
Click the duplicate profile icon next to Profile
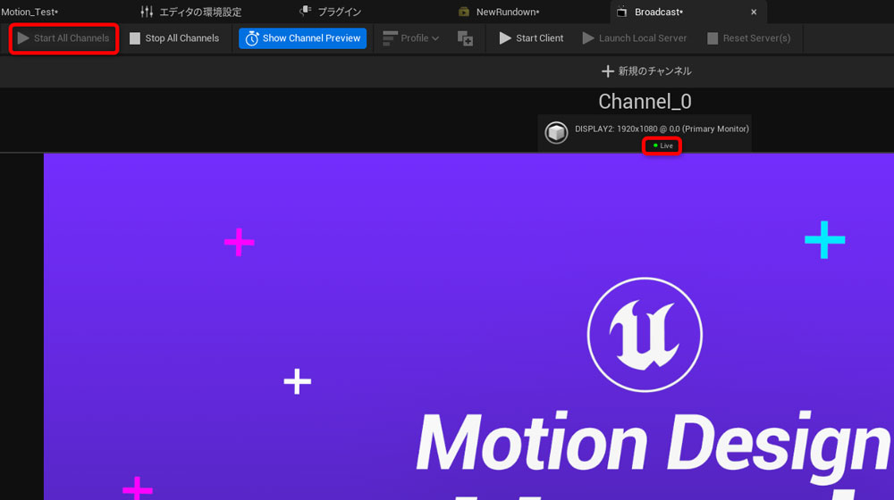coord(465,38)
